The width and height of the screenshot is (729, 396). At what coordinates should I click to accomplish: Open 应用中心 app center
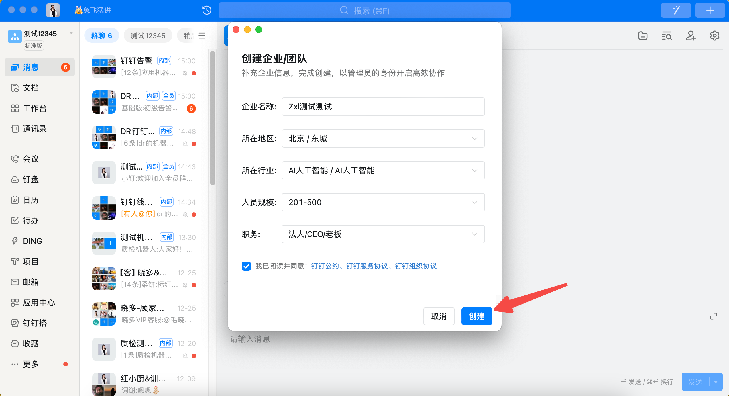(39, 303)
